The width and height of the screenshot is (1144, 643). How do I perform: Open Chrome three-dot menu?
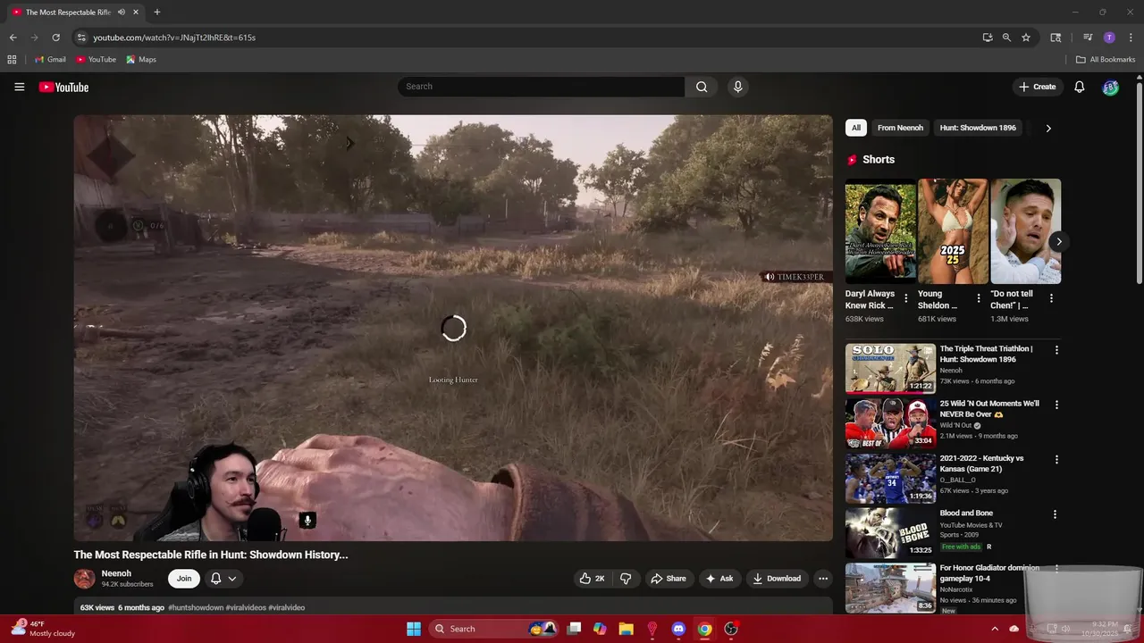1129,38
